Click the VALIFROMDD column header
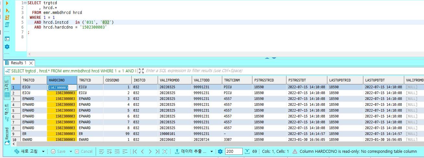Screen dimensions: 424x158 pyautogui.click(x=175, y=80)
